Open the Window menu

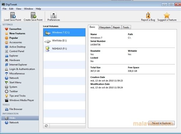(x=29, y=9)
